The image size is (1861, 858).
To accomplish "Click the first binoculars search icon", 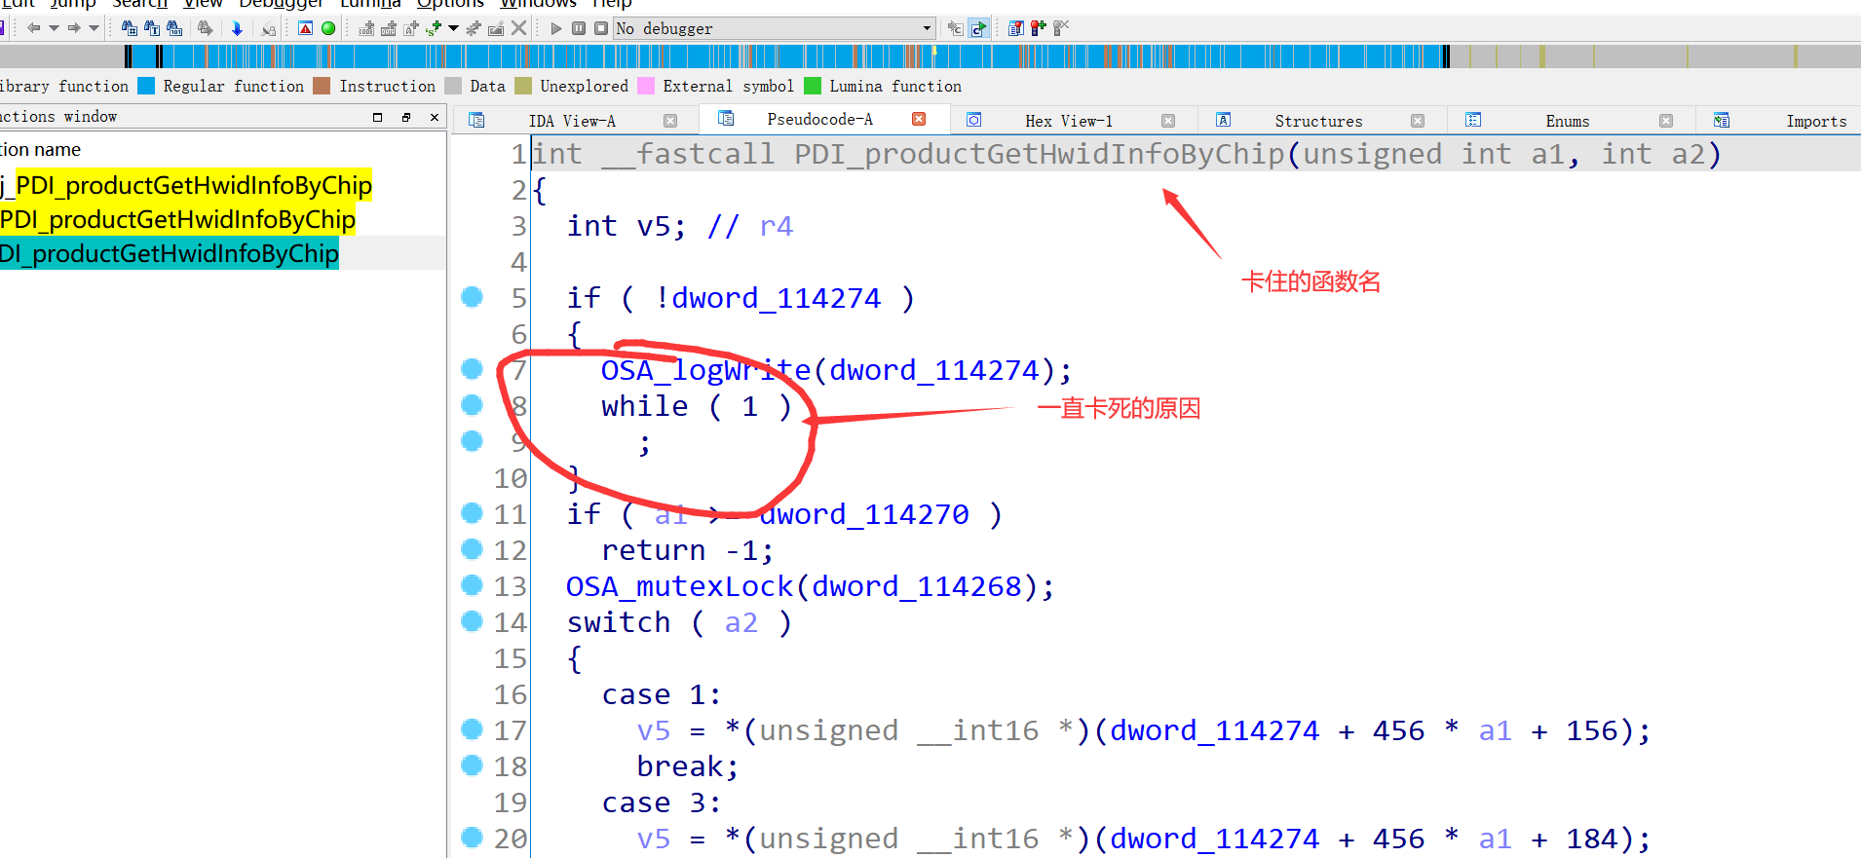I will coord(130,28).
